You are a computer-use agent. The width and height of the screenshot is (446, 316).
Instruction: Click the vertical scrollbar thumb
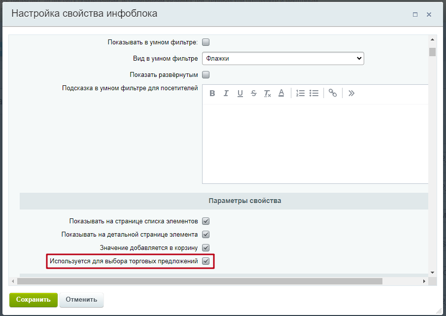click(432, 52)
